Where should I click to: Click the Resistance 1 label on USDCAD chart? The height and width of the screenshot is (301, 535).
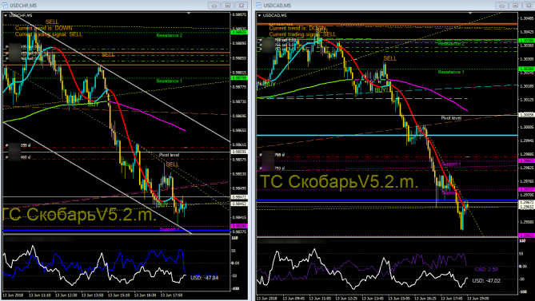tap(451, 72)
